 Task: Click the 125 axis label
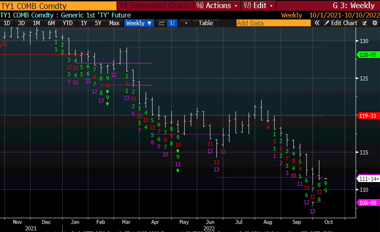[364, 78]
